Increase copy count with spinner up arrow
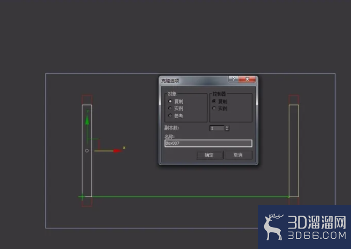 click(x=227, y=127)
